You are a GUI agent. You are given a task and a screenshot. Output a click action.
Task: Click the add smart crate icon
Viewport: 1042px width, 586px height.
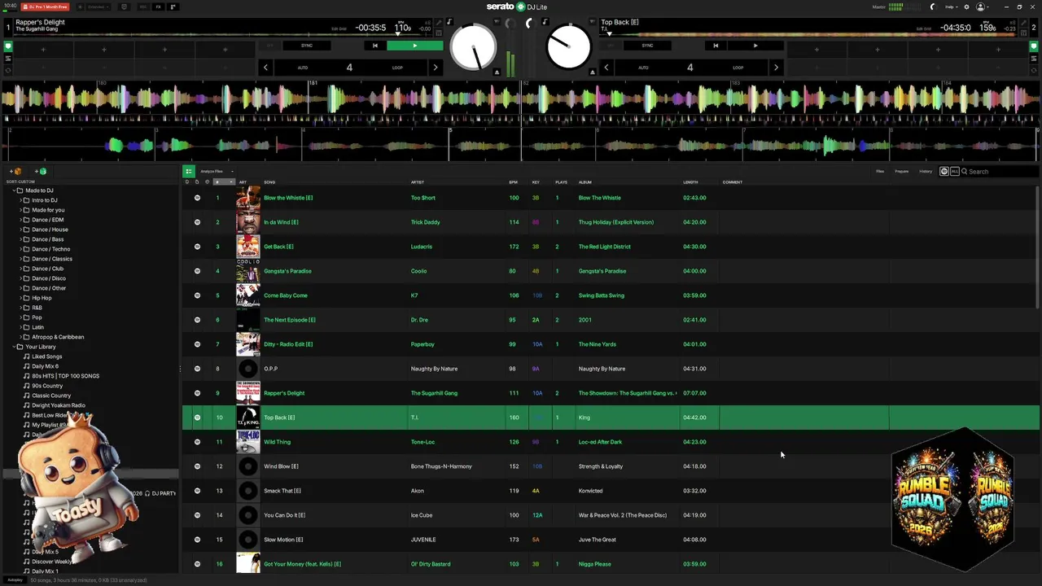pos(41,172)
